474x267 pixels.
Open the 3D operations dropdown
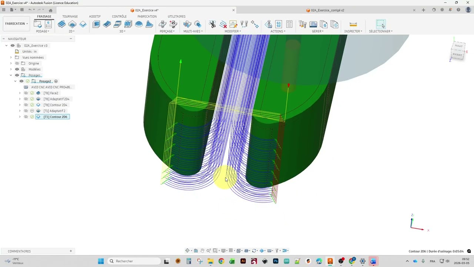click(x=122, y=31)
